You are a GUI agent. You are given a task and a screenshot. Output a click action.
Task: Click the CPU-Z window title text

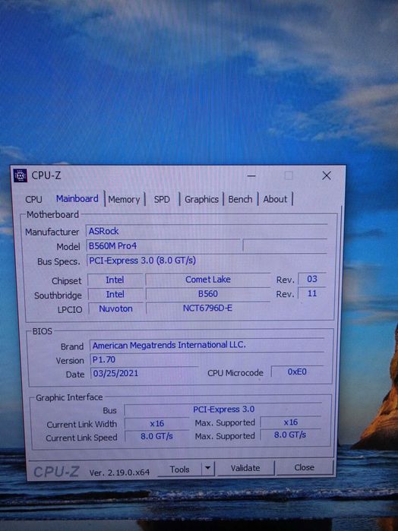point(46,175)
